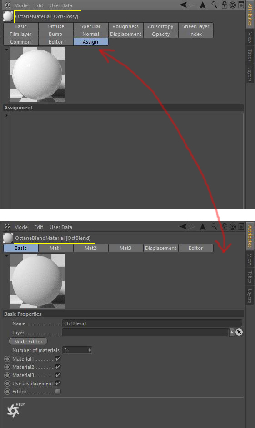Click Use displacement animation circle button
The image size is (255, 428).
coord(7,383)
